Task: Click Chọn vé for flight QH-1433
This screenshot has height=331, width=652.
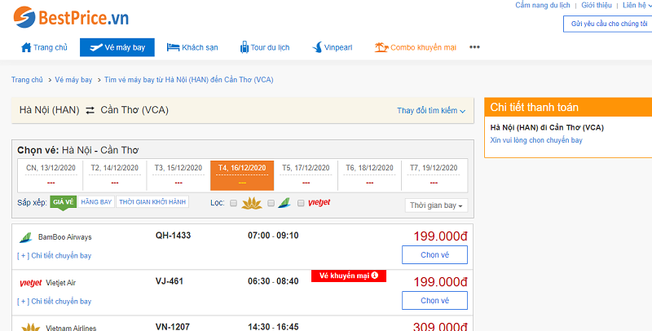Action: pyautogui.click(x=434, y=255)
